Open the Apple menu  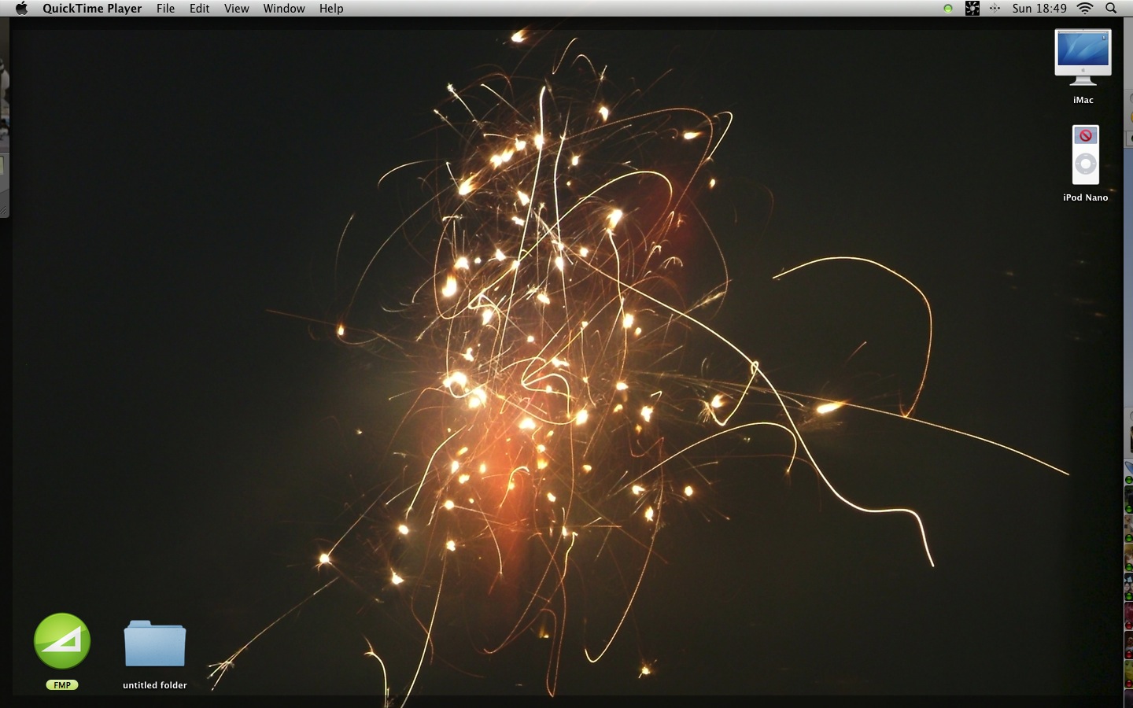21,8
